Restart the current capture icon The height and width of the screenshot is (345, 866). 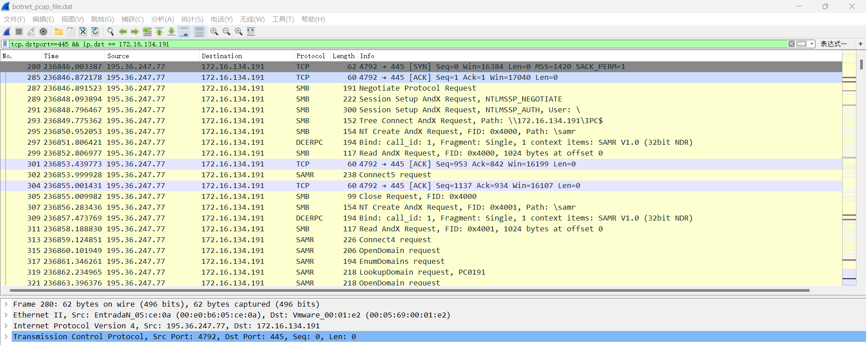click(x=31, y=32)
